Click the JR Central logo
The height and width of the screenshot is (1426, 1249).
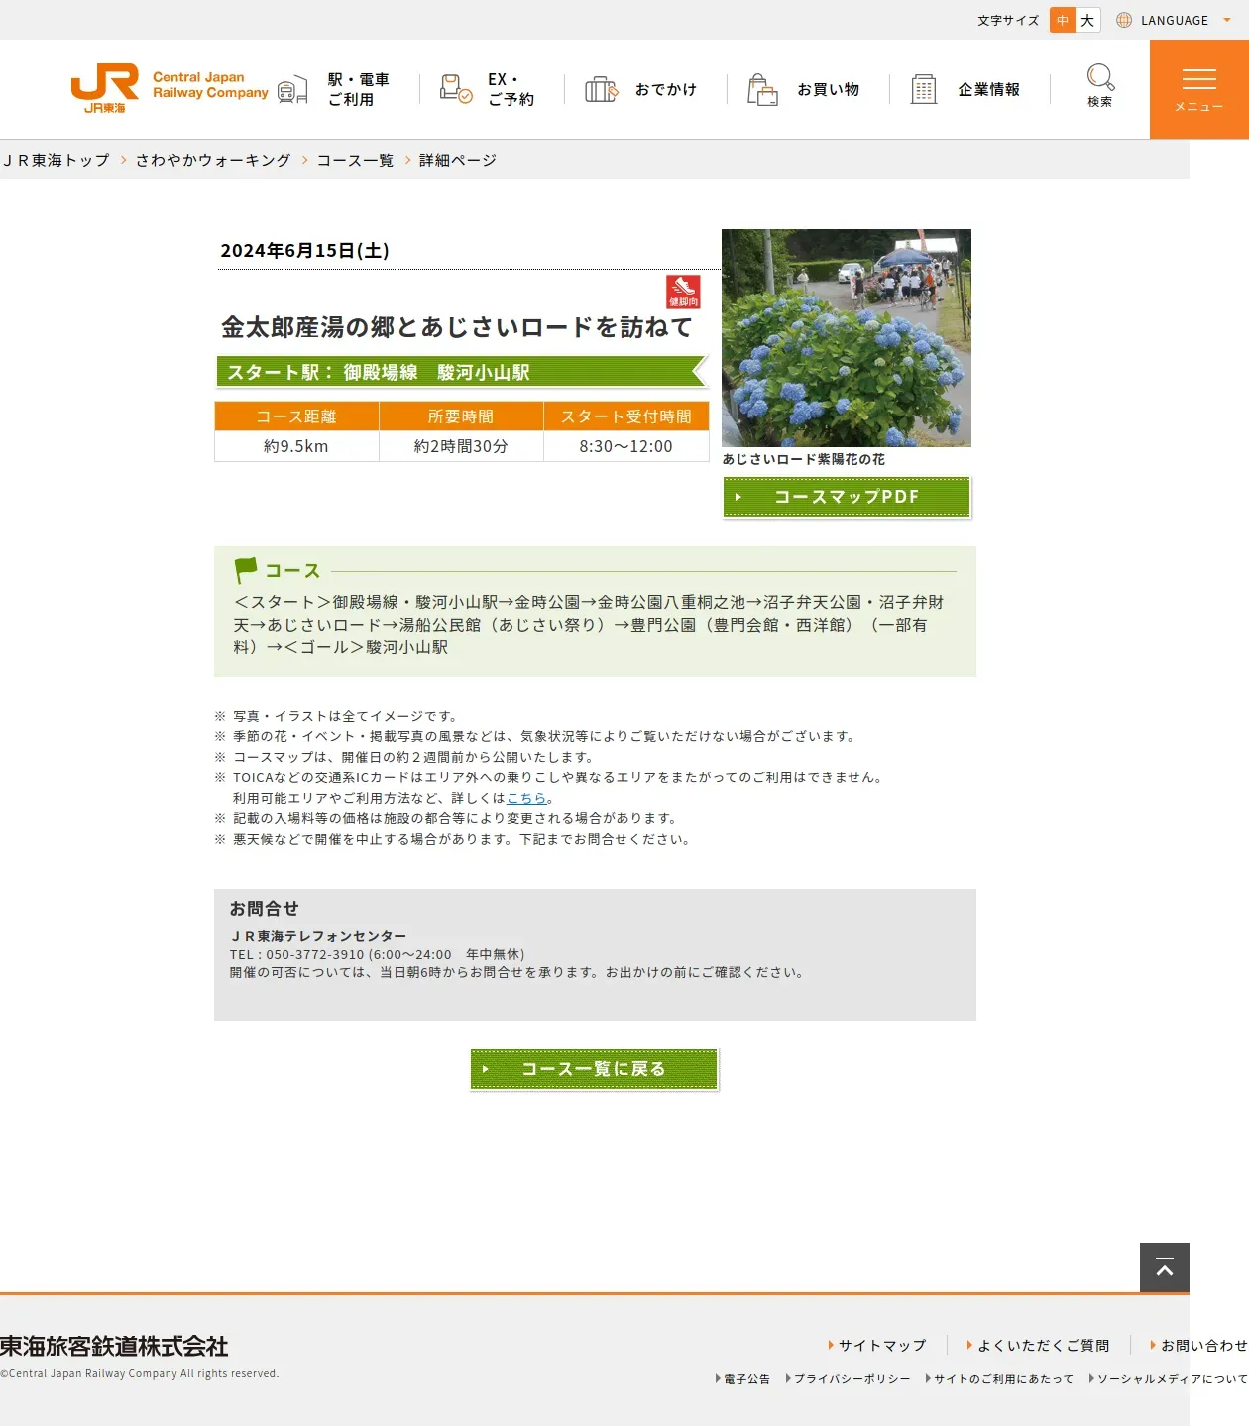170,88
